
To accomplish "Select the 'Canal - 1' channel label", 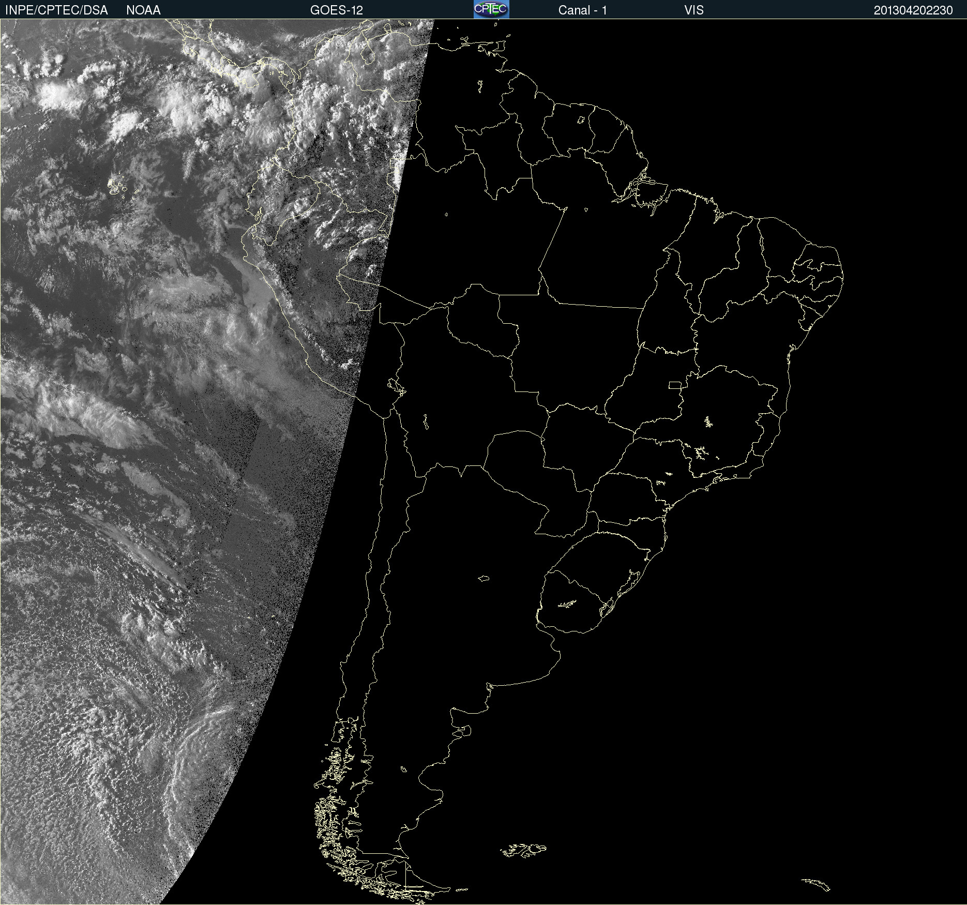I will [582, 10].
